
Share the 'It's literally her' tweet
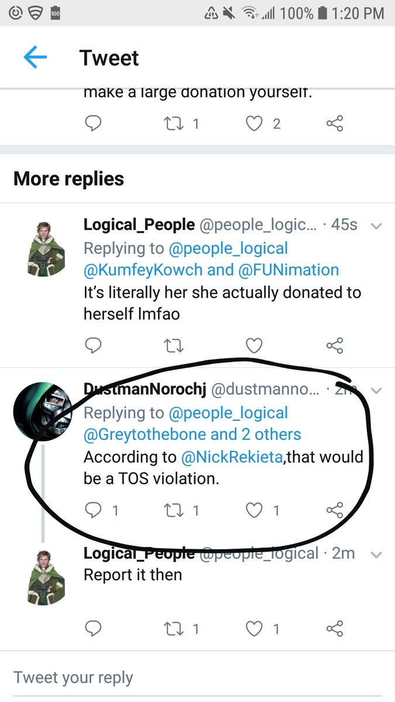334,346
